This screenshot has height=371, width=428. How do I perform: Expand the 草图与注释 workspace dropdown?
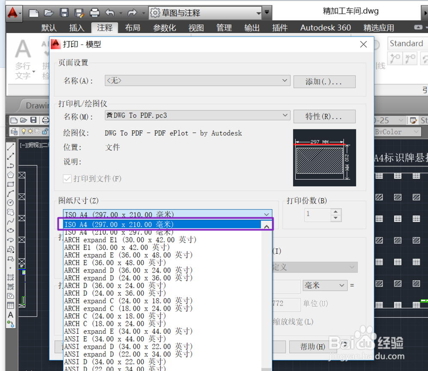pyautogui.click(x=259, y=13)
